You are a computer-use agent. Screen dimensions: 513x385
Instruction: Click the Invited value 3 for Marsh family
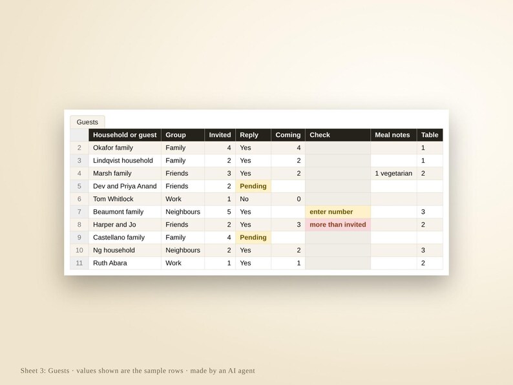220,173
